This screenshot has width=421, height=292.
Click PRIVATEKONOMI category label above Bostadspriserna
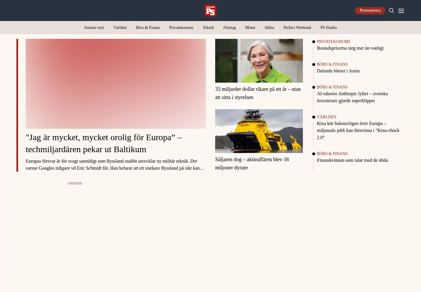[333, 41]
